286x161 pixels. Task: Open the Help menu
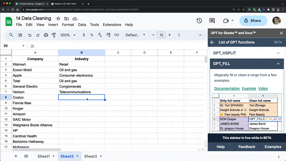(x=129, y=25)
